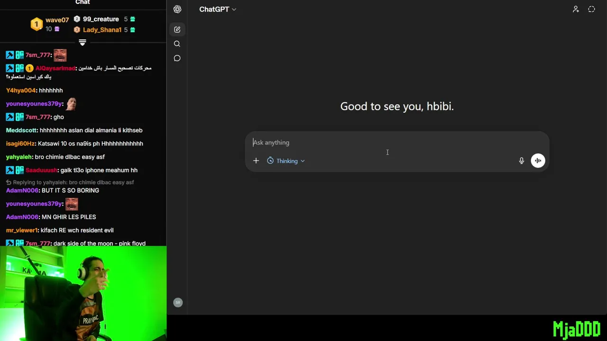Click username Y4hya004 in chat
The height and width of the screenshot is (341, 607).
(x=21, y=90)
